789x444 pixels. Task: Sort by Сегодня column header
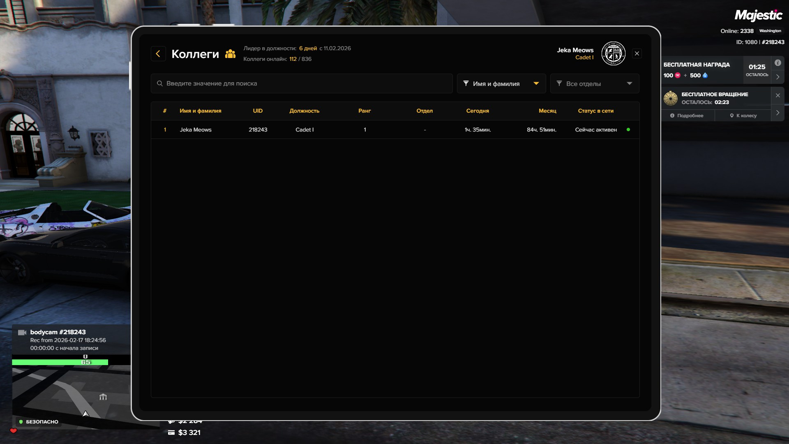pos(477,111)
